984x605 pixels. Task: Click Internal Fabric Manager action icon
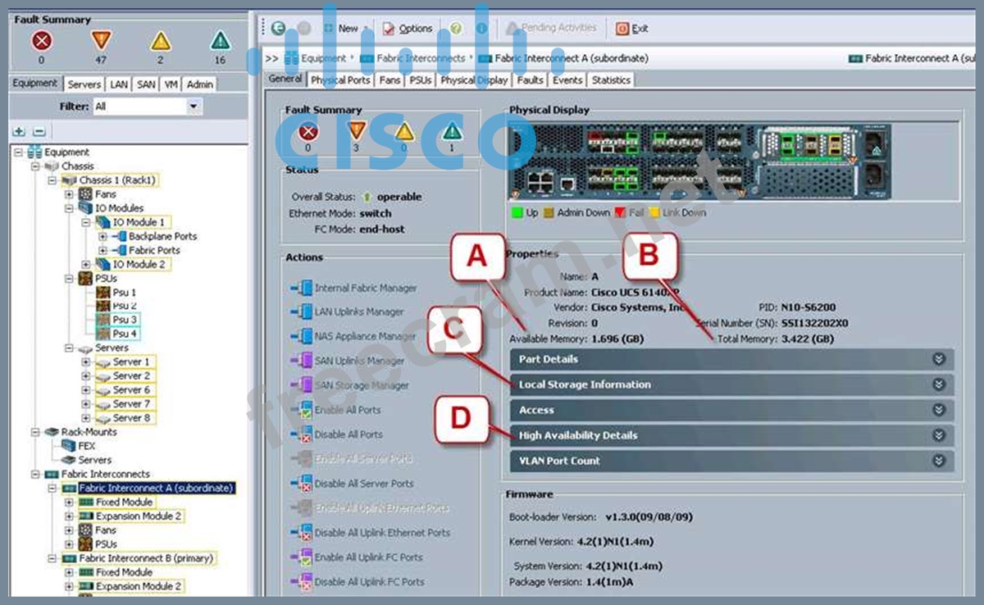pyautogui.click(x=301, y=289)
